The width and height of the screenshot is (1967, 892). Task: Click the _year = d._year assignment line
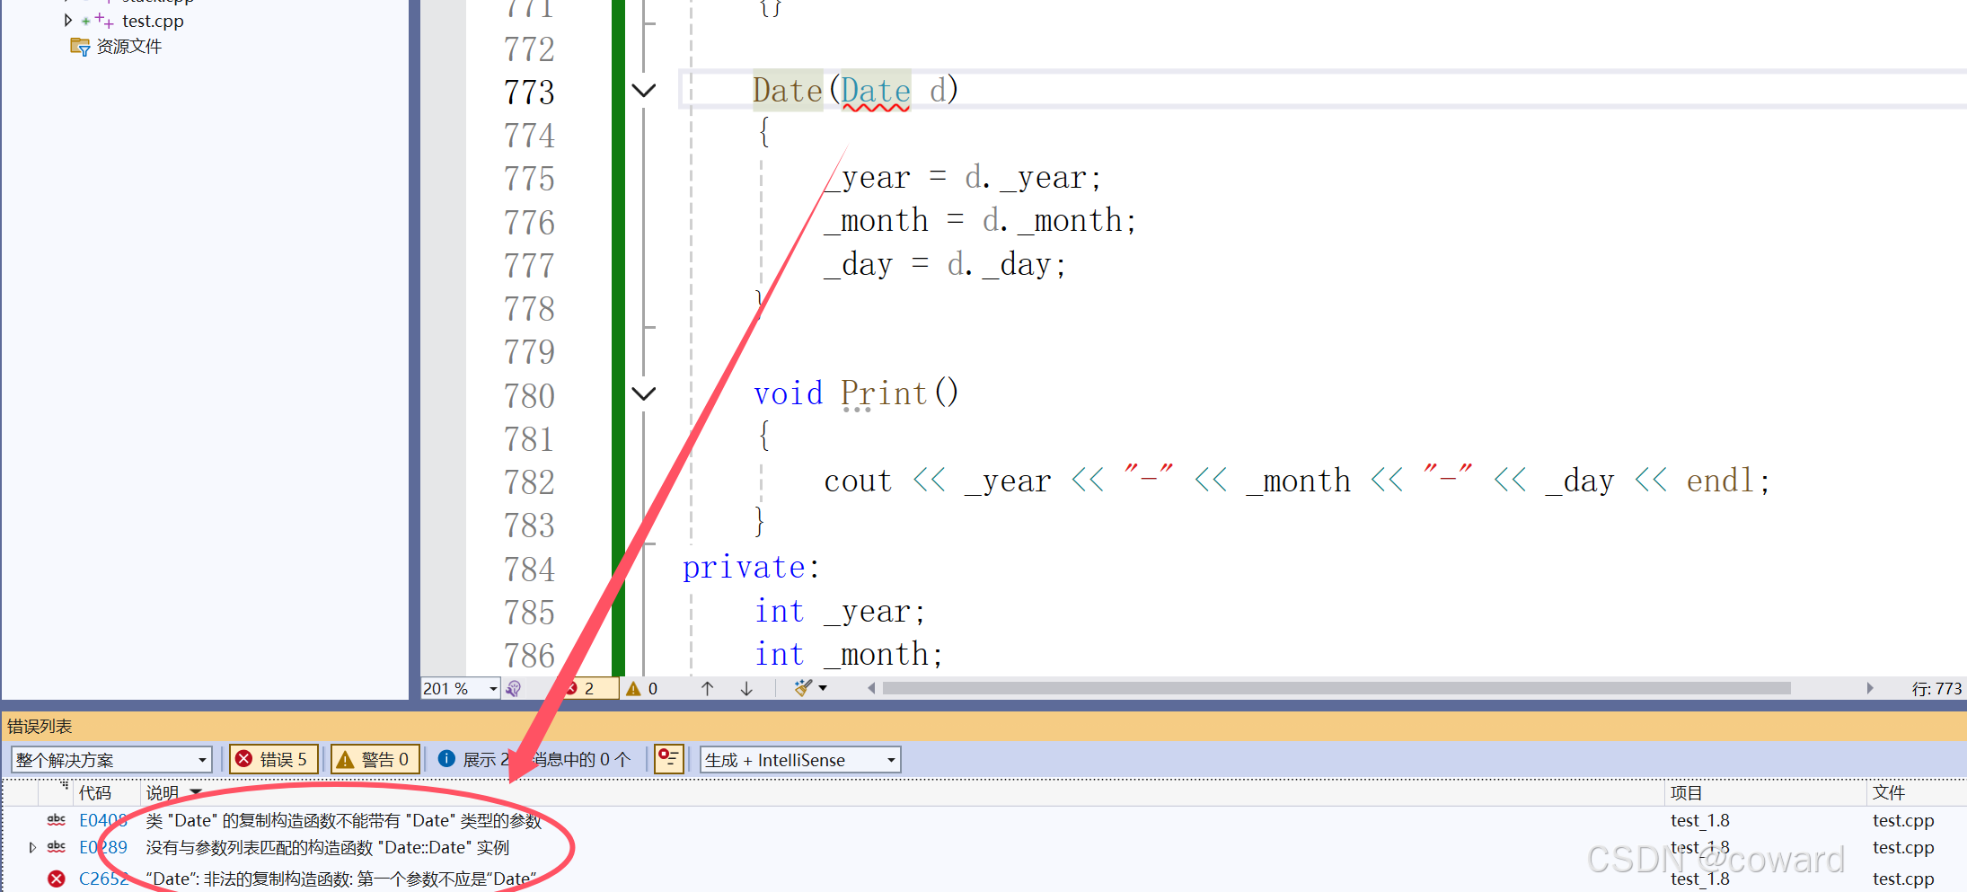click(963, 178)
